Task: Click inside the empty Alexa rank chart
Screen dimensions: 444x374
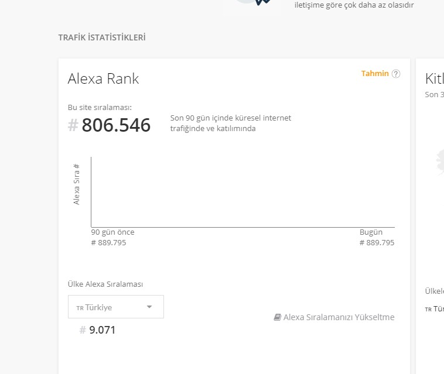Action: pyautogui.click(x=243, y=191)
